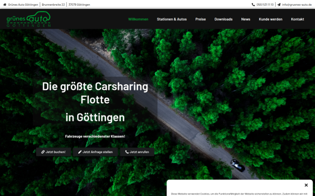Open the Downloads menu item
The height and width of the screenshot is (196, 315).
(224, 19)
